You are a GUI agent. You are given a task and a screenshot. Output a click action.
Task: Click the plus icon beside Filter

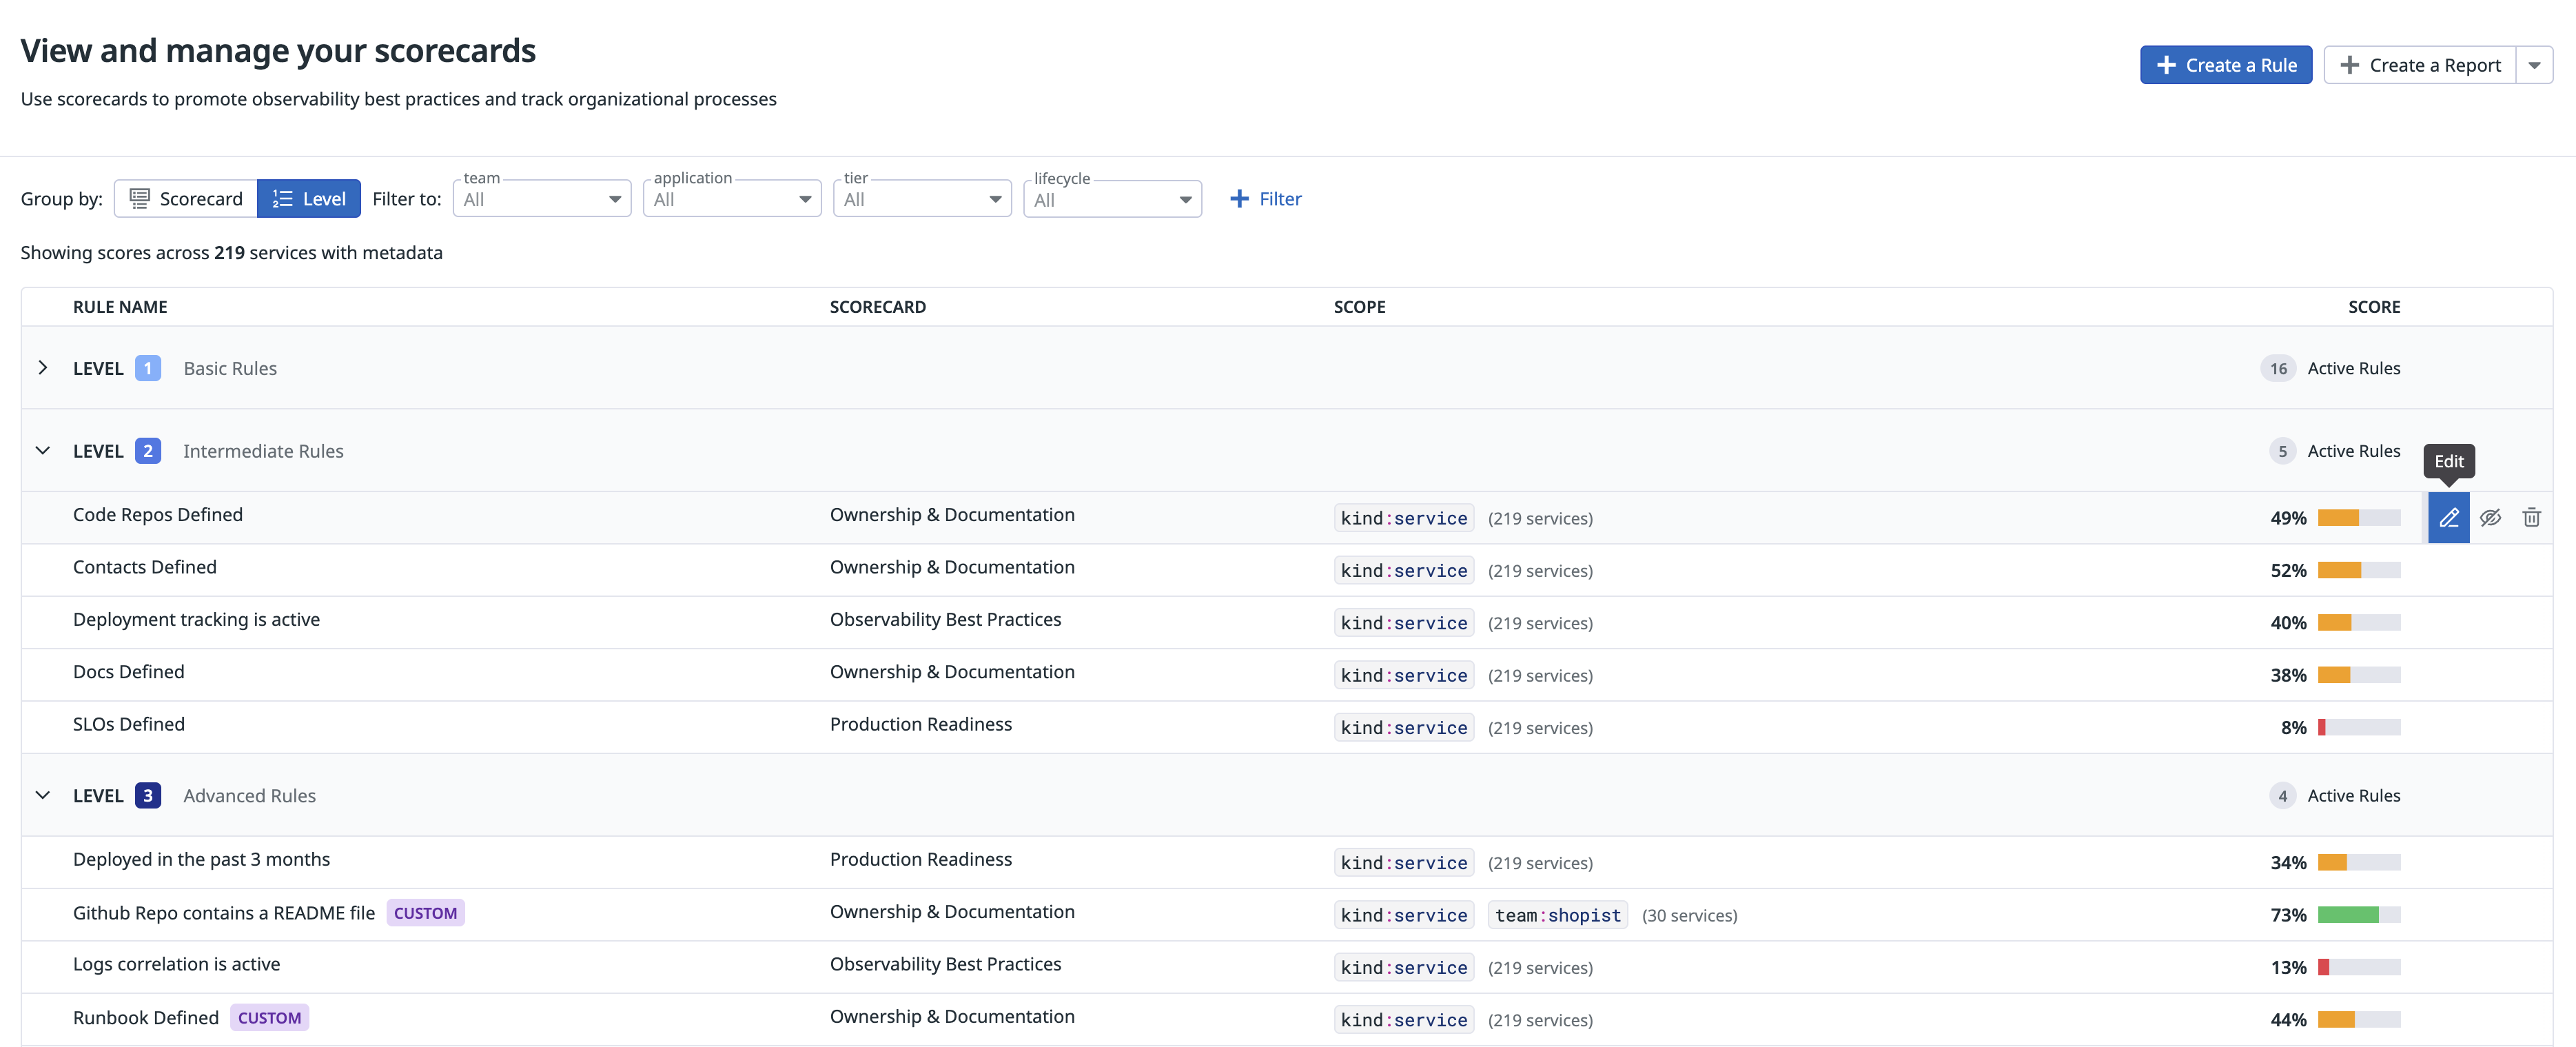[1239, 199]
